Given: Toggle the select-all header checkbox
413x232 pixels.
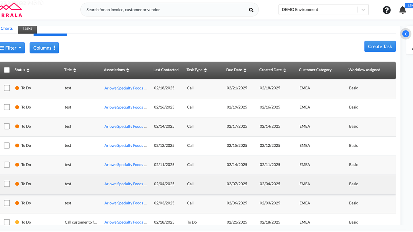Looking at the screenshot, I should click(x=7, y=70).
